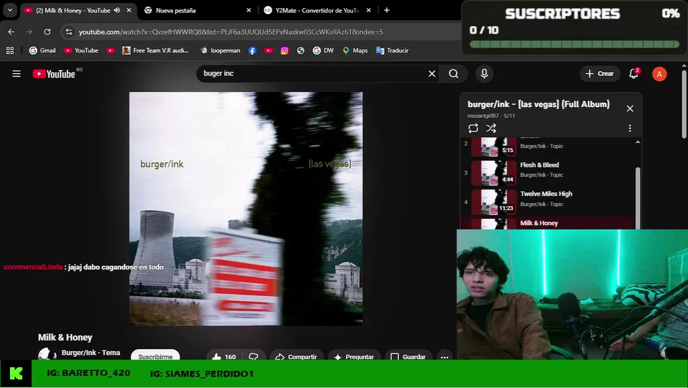Image resolution: width=688 pixels, height=388 pixels.
Task: Close the playlist panel
Action: [x=630, y=108]
